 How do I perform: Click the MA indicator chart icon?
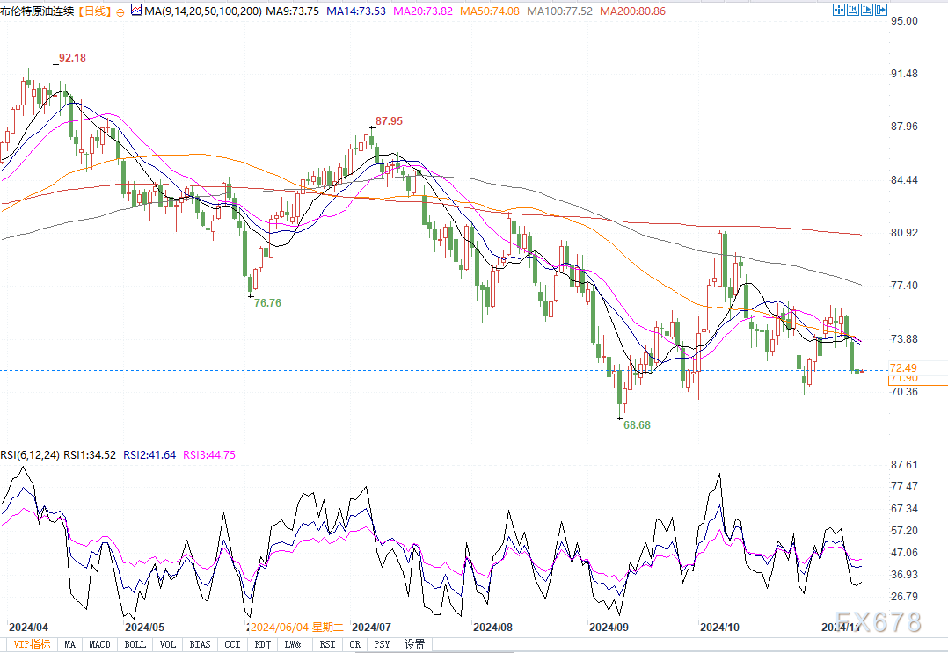(x=135, y=11)
